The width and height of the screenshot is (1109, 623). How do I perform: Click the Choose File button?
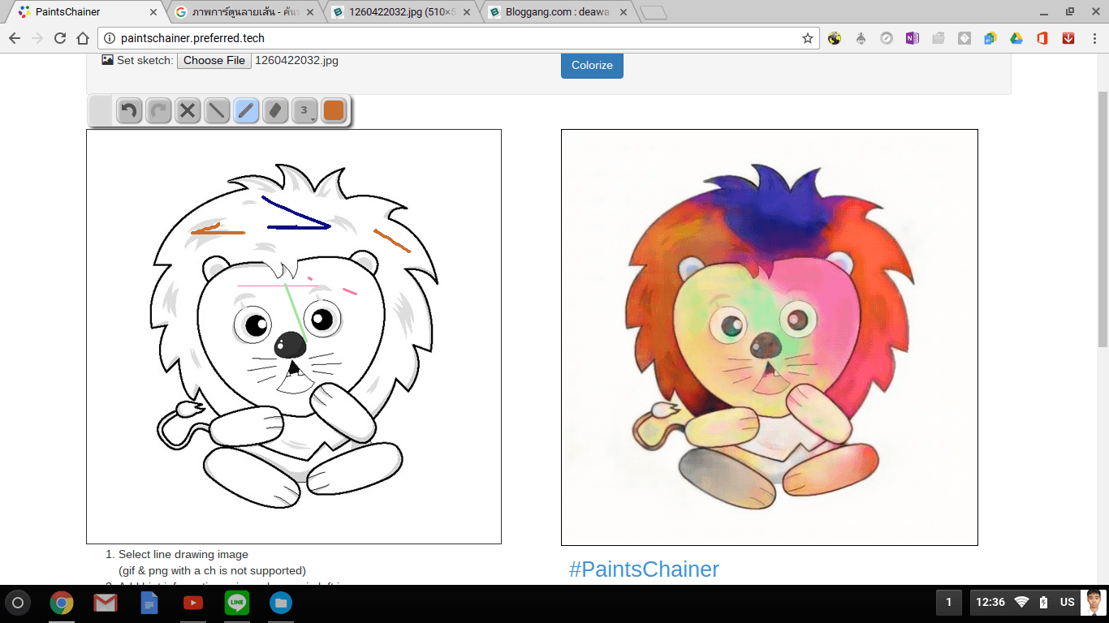tap(214, 60)
